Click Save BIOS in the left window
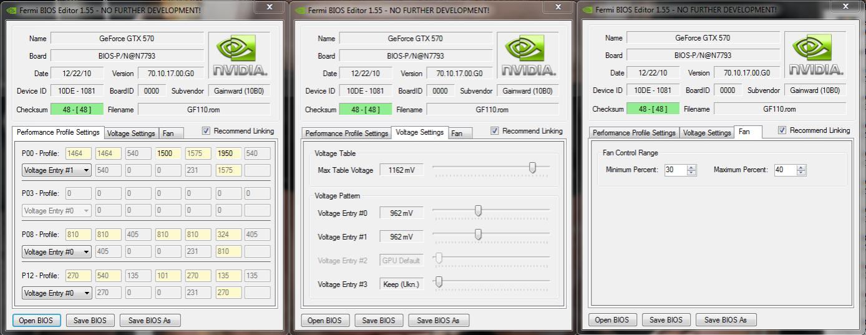 tap(90, 321)
